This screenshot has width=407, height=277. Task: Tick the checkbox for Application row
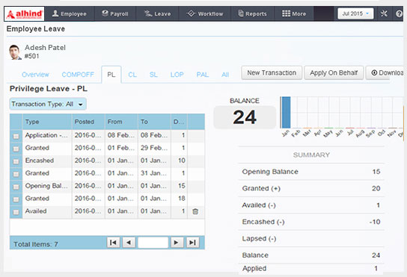point(16,136)
